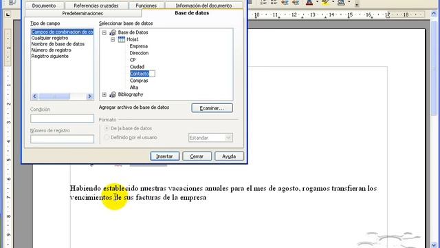This screenshot has width=440, height=248.
Task: Expand the Bibliography tree node
Action: pyautogui.click(x=104, y=94)
